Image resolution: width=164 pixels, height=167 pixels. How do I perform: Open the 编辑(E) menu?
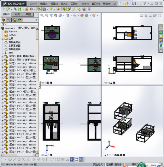tap(44, 4)
